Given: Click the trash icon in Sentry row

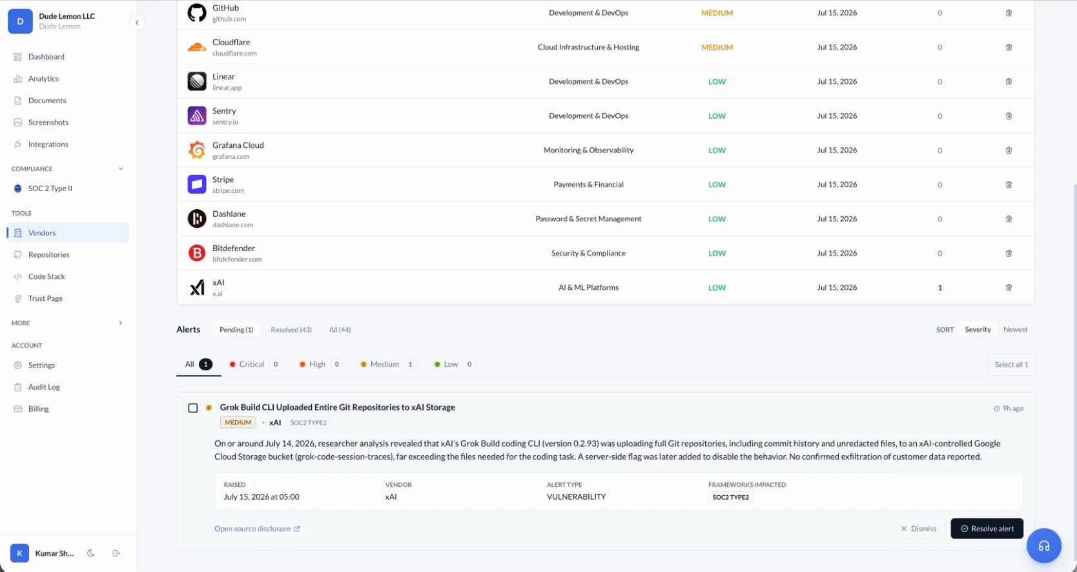Looking at the screenshot, I should click(1009, 116).
